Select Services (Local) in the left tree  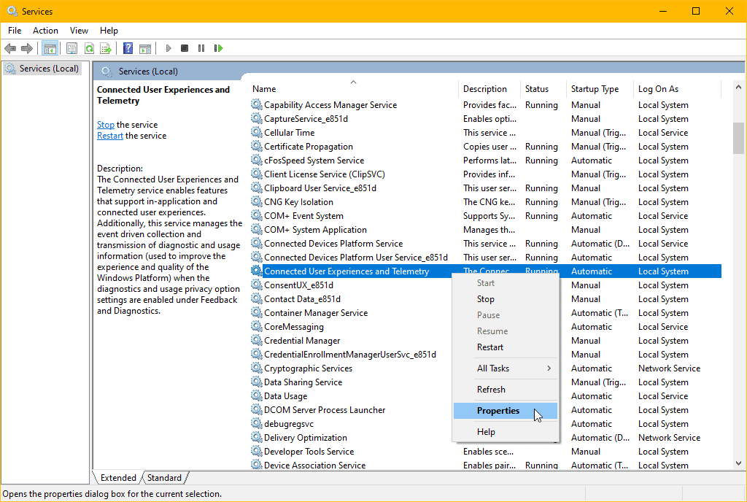click(x=47, y=68)
